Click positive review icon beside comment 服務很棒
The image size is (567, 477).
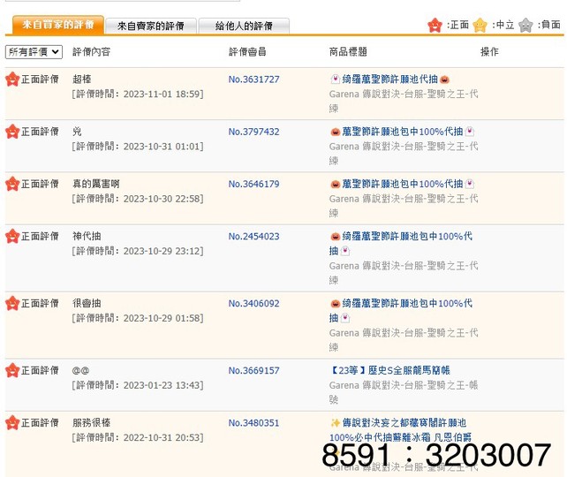pos(12,422)
